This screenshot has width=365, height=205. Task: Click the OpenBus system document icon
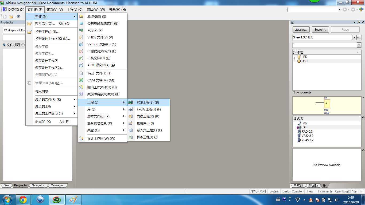tap(81, 23)
